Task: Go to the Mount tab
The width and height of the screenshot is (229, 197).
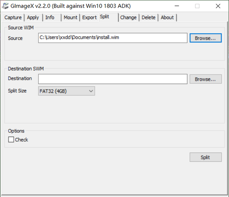Action: pyautogui.click(x=70, y=18)
